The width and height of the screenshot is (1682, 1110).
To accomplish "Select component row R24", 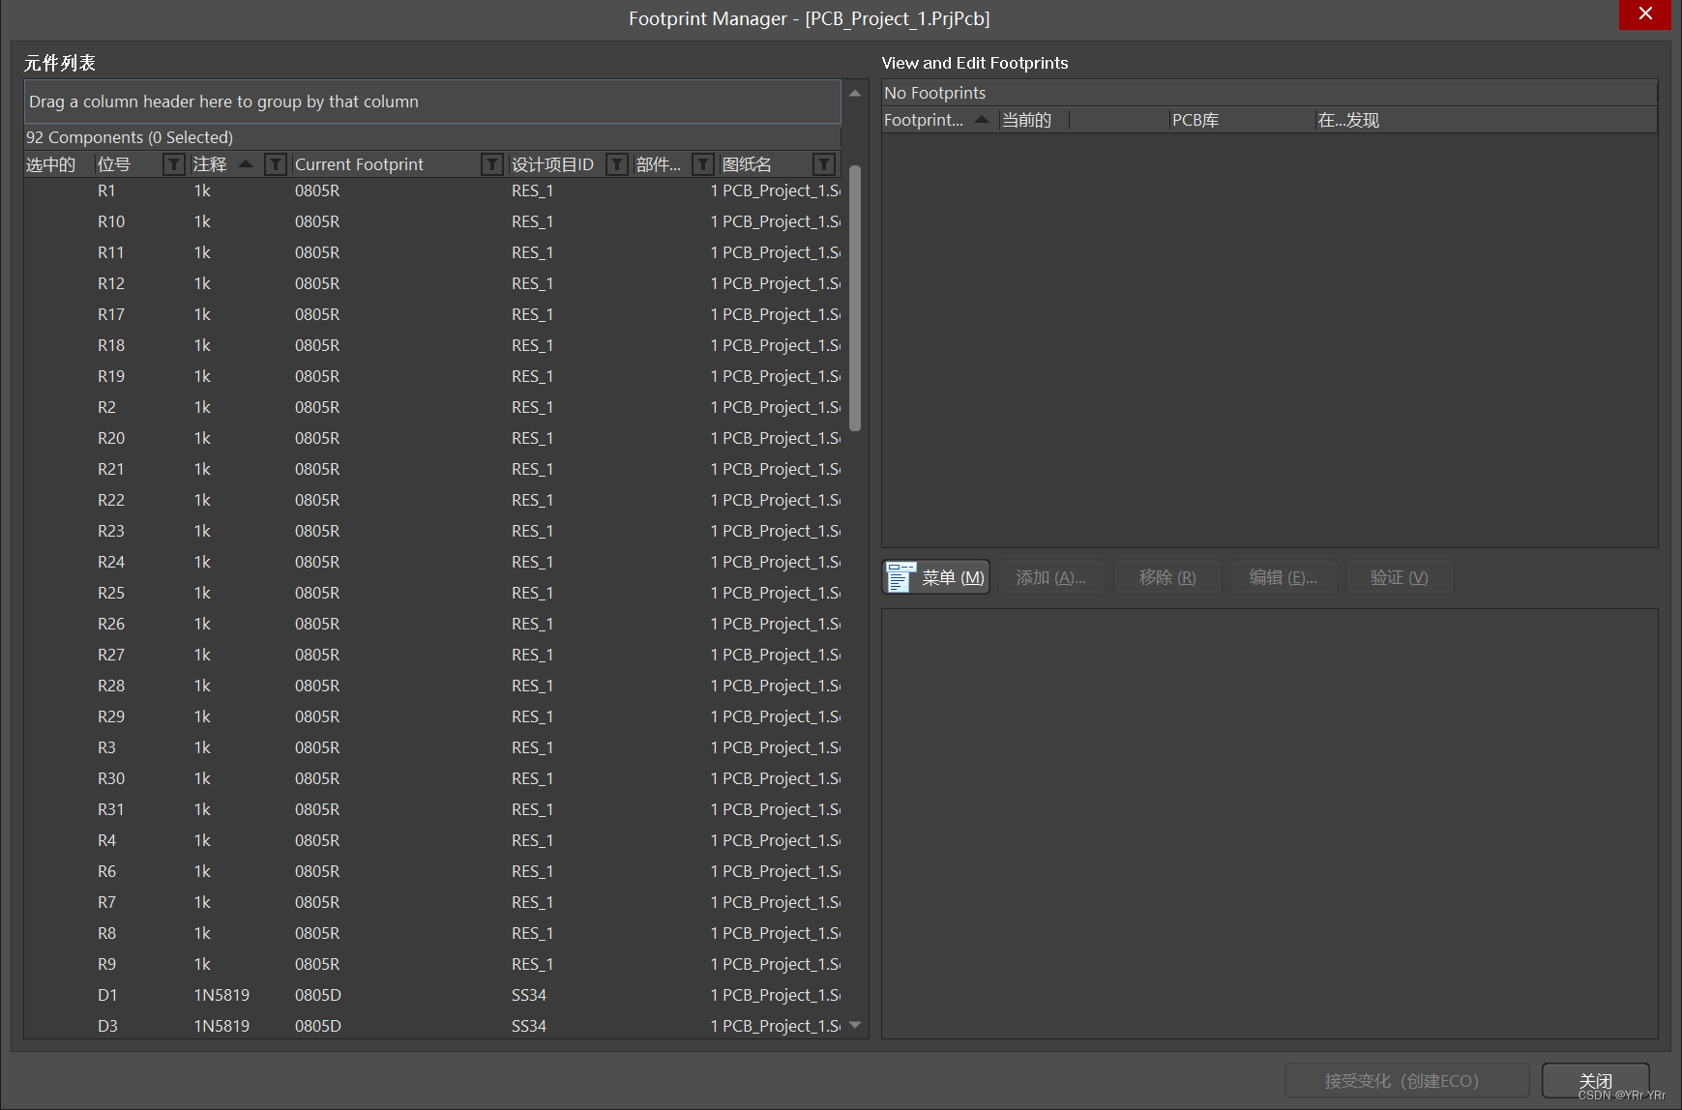I will [432, 562].
